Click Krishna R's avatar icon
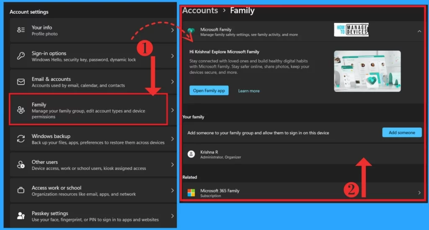 click(191, 154)
